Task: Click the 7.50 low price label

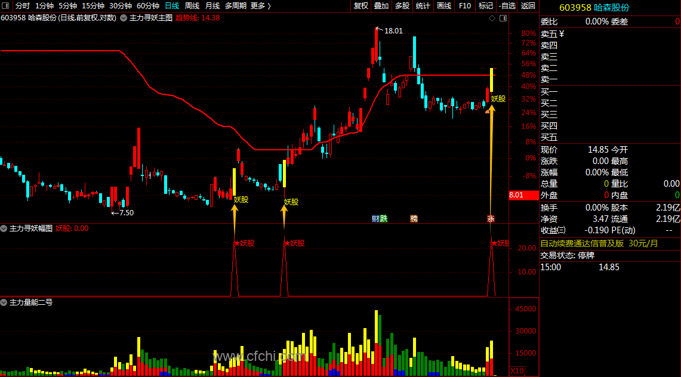Action: tap(127, 212)
